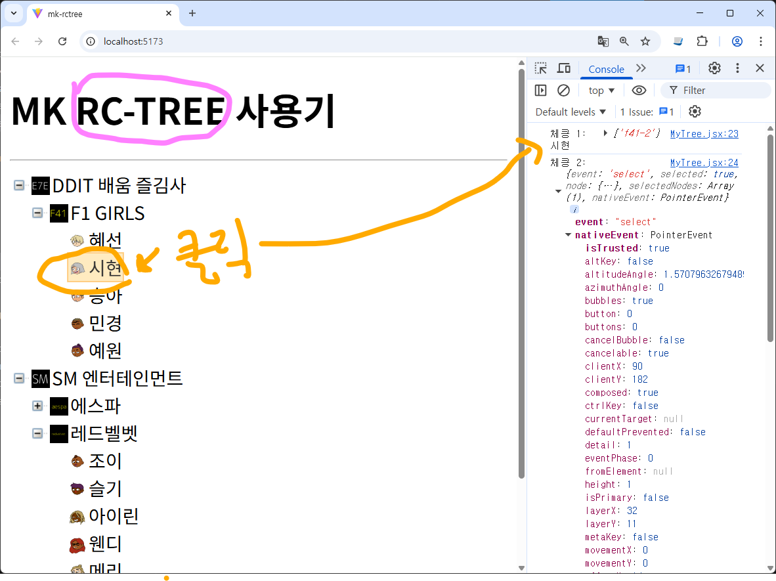Open the Extensions puzzle icon
Viewport: 776px width, 581px height.
coord(702,41)
